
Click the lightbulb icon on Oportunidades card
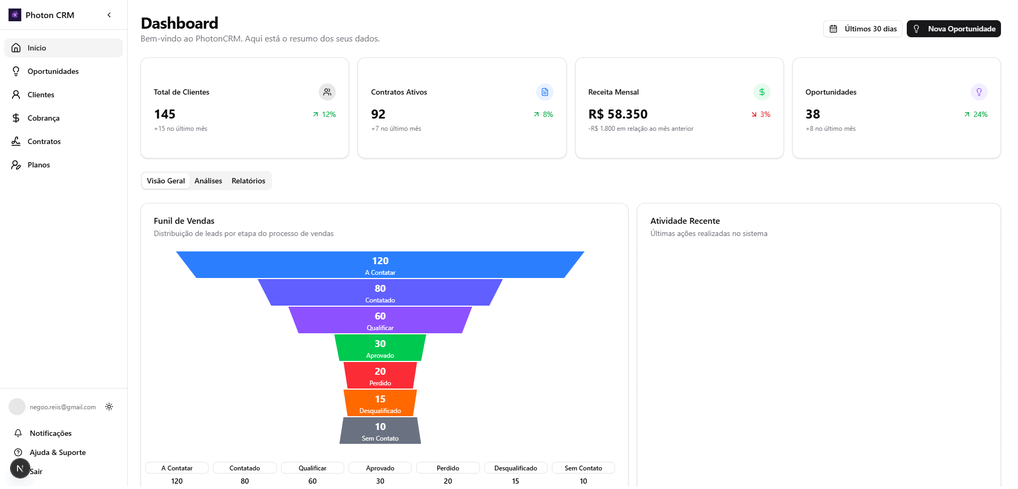coord(979,92)
